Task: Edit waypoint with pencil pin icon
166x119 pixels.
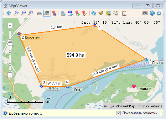Action: point(85,13)
